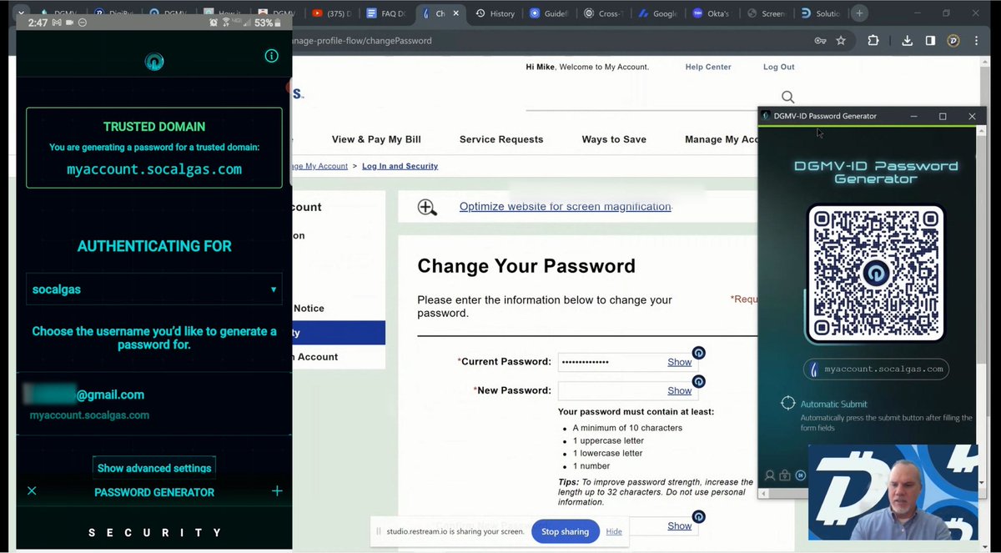1001x553 pixels.
Task: Click the magnifier plus icon for screen magnification
Action: [427, 208]
